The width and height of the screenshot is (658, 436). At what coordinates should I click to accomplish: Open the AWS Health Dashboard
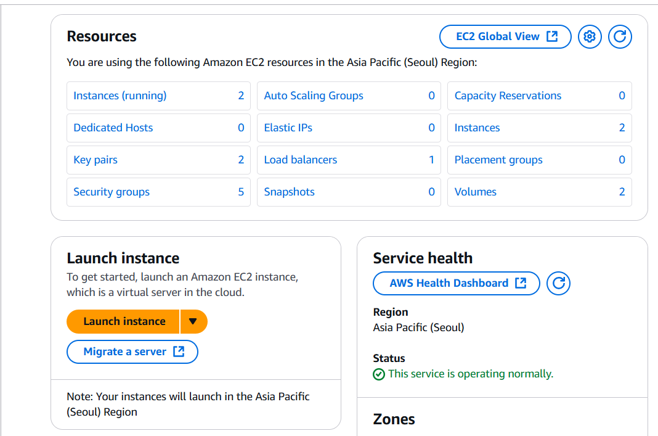click(x=457, y=284)
